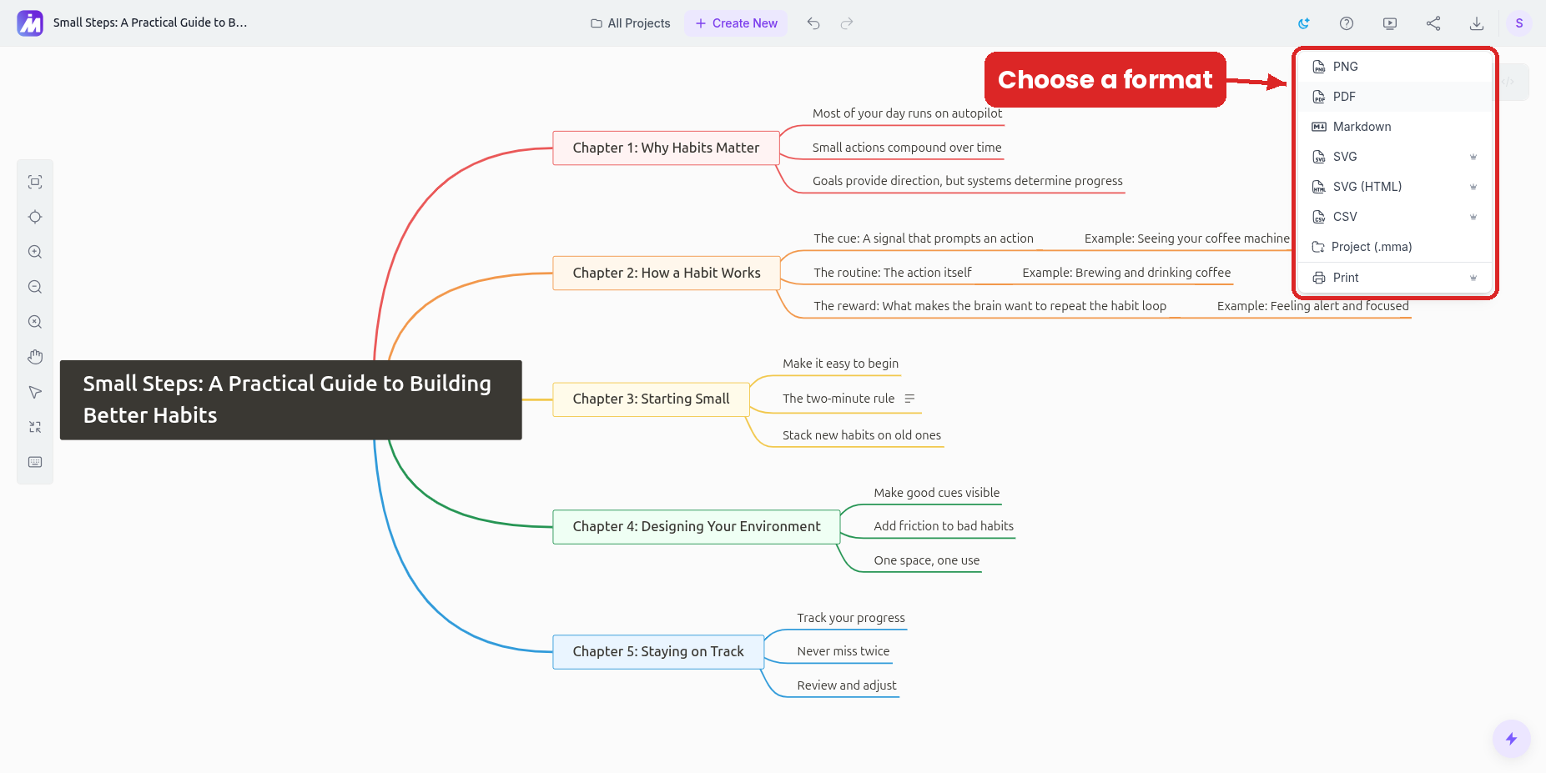Select SVG (HTML) export format
1546x773 pixels.
(1394, 187)
